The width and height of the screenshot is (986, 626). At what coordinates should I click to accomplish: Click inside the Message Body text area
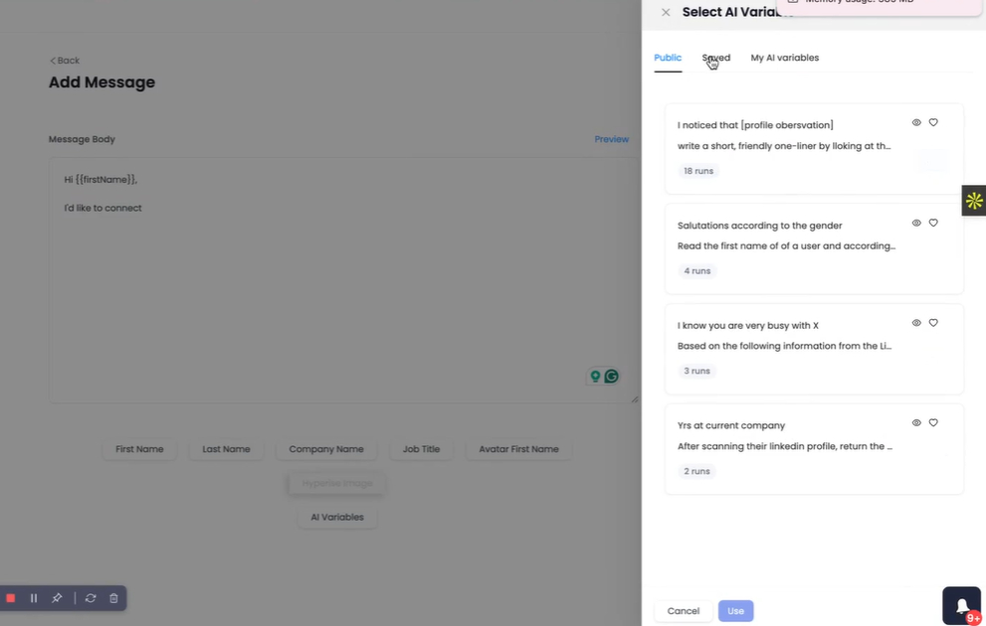(x=344, y=280)
